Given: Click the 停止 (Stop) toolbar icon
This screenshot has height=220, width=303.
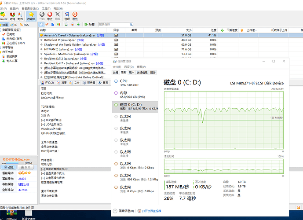Looking at the screenshot, I should [49, 16].
